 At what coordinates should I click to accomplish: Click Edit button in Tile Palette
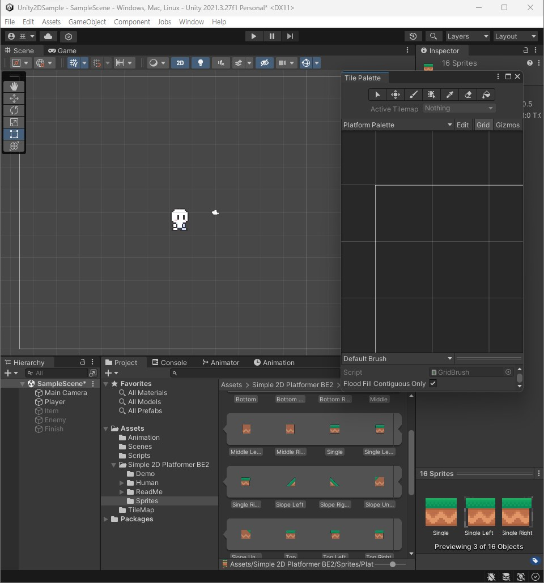coord(463,125)
